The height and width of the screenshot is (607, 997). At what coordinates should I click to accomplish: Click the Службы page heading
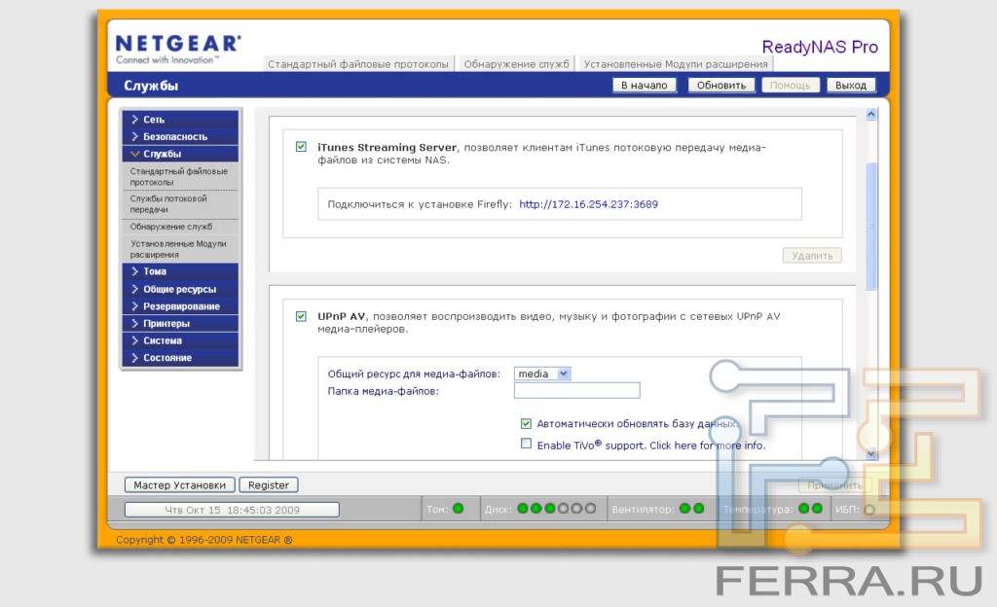[151, 86]
